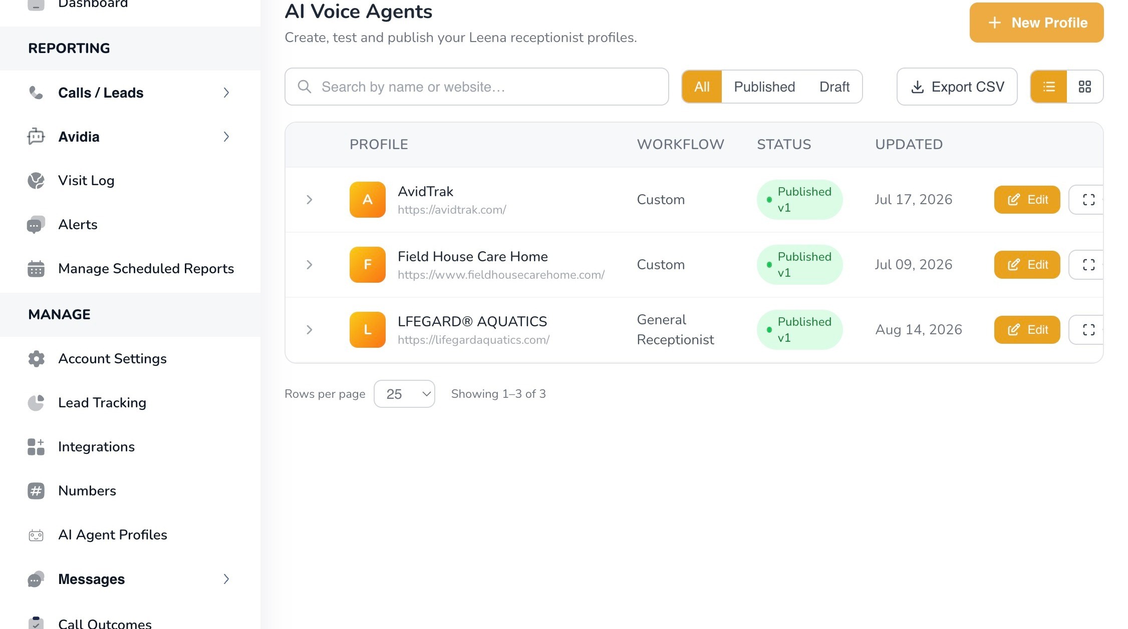This screenshot has width=1128, height=629.
Task: Click the Integrations grid-plus icon
Action: [x=36, y=447]
